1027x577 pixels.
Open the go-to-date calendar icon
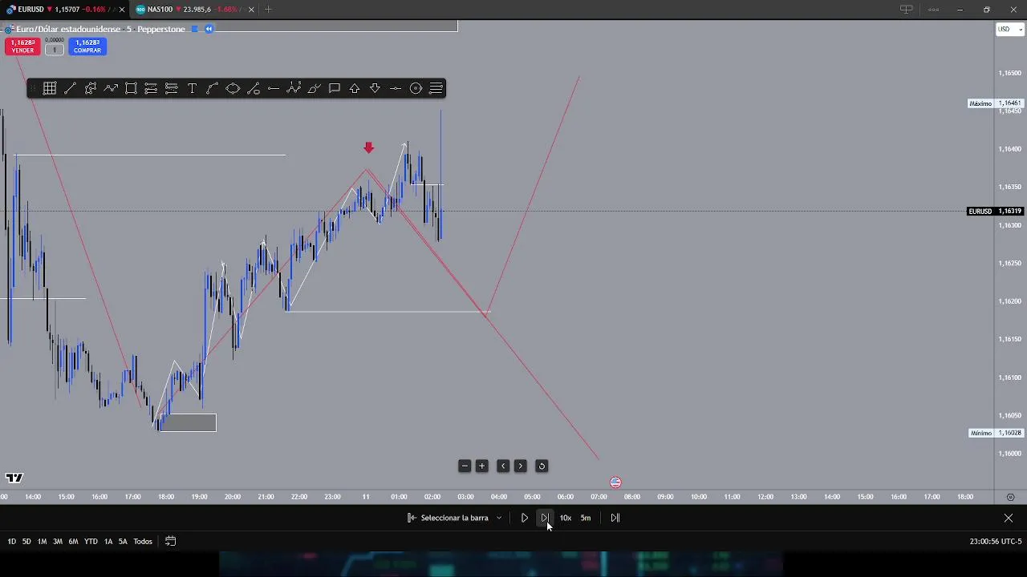pyautogui.click(x=170, y=542)
